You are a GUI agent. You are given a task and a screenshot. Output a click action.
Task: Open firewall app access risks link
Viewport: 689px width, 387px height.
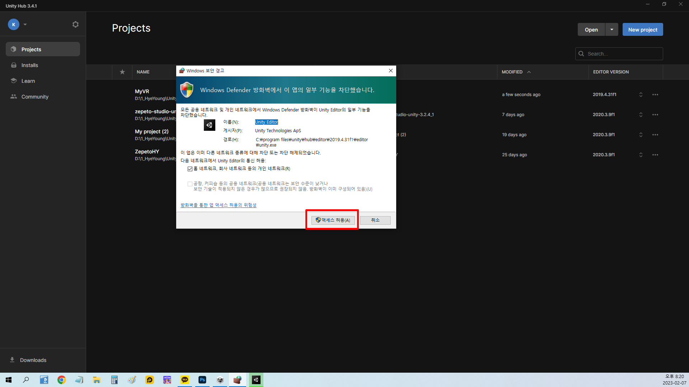tap(219, 205)
